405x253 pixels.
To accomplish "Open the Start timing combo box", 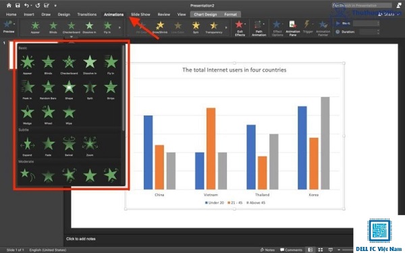I will (367, 23).
